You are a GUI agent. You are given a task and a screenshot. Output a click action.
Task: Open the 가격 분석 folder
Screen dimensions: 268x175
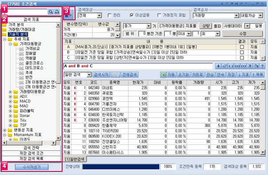point(16,25)
